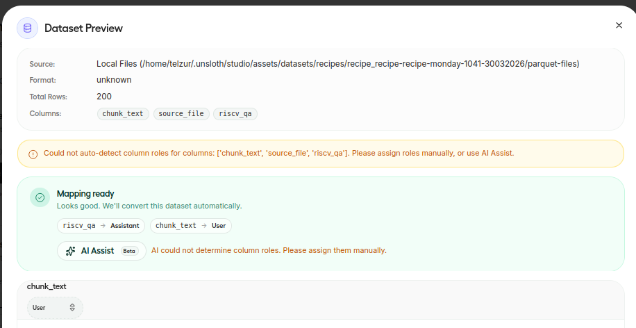Click the green Mapping ready checkmark icon
The image size is (636, 328).
point(40,197)
